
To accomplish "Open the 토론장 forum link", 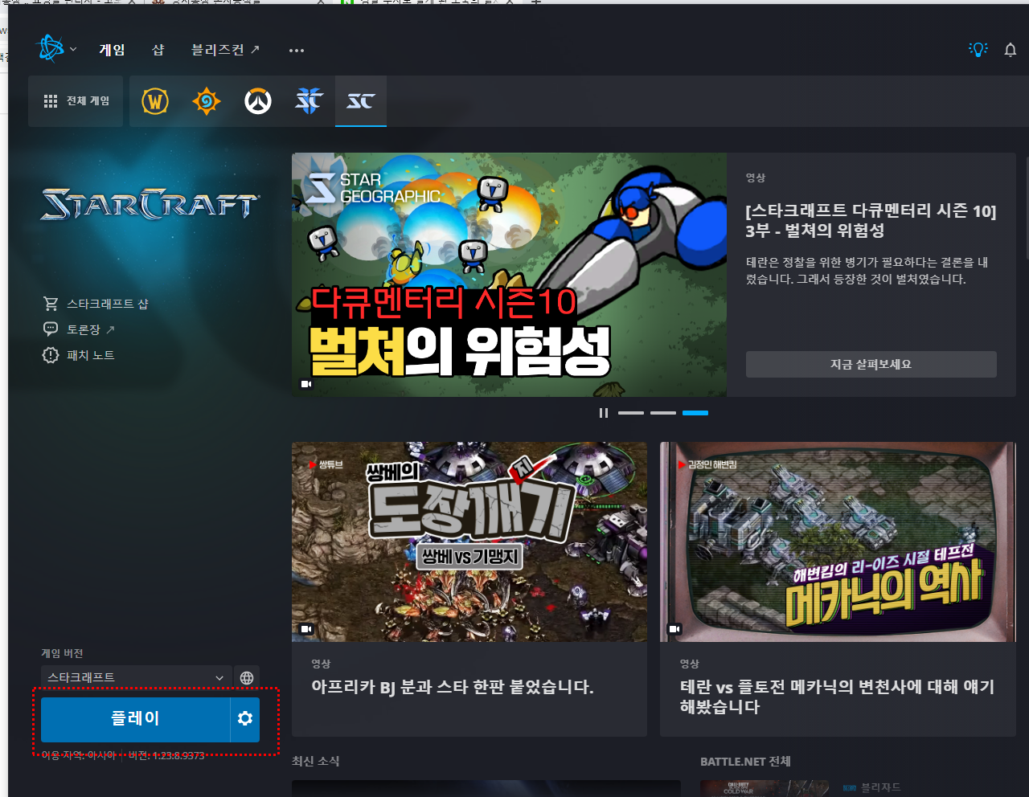I will click(79, 329).
